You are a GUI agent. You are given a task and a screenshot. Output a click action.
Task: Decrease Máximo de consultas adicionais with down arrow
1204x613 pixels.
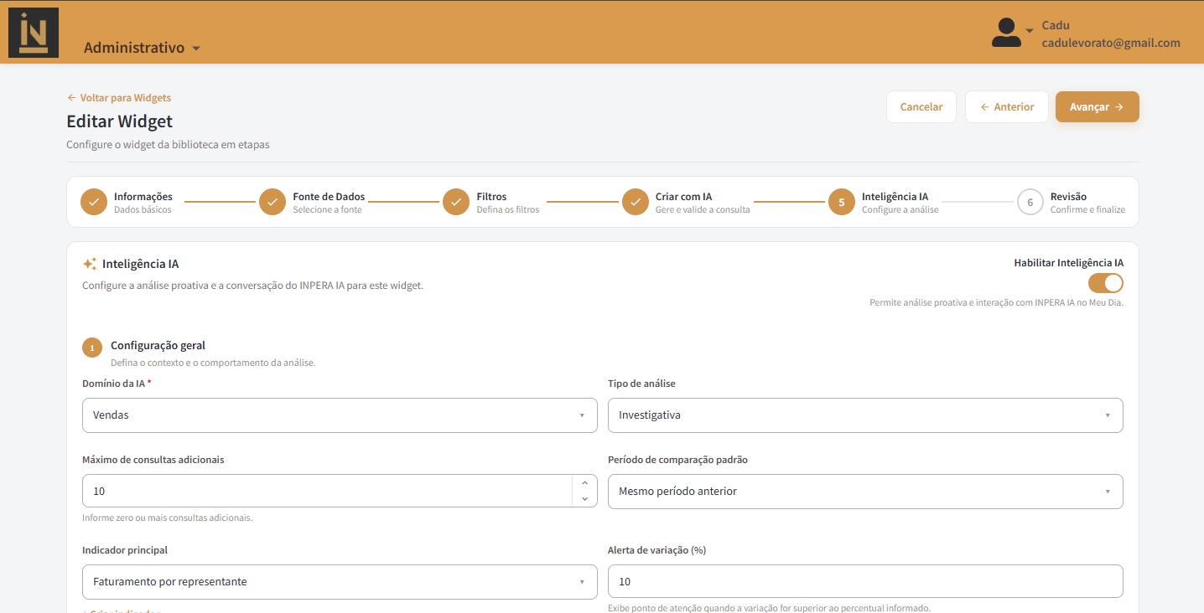pos(584,499)
